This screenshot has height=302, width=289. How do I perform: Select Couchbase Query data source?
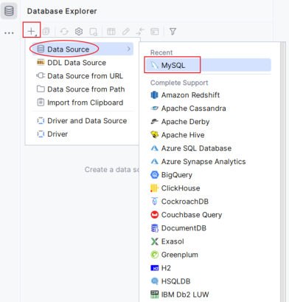[x=208, y=215]
